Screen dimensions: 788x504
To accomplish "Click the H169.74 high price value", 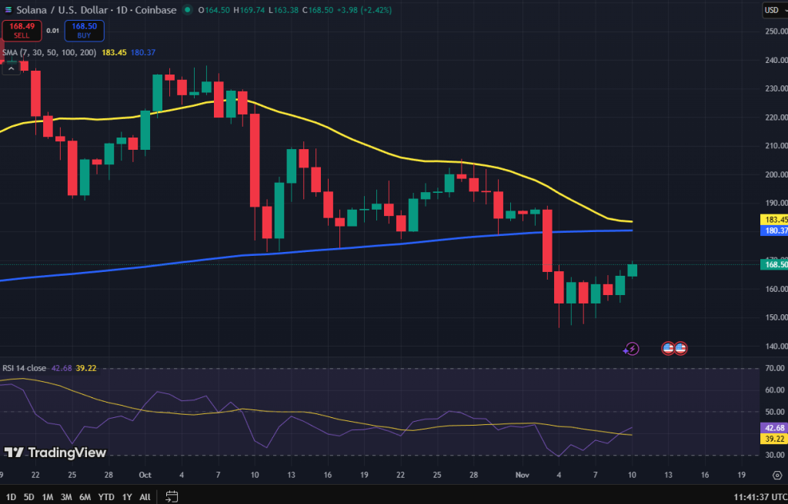I will click(x=249, y=10).
